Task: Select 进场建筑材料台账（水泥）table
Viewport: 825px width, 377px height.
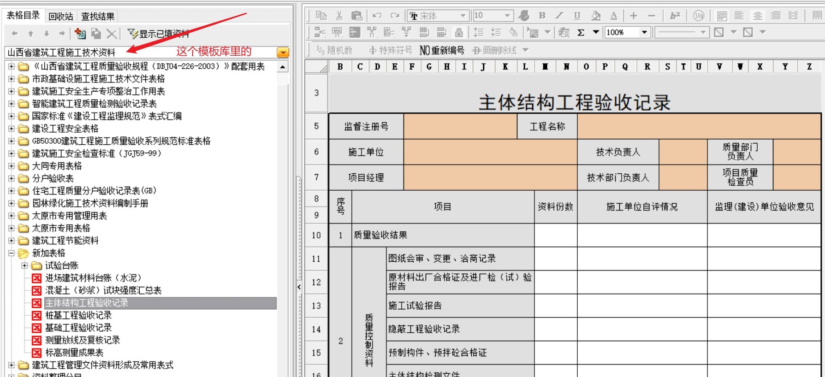Action: pos(93,278)
